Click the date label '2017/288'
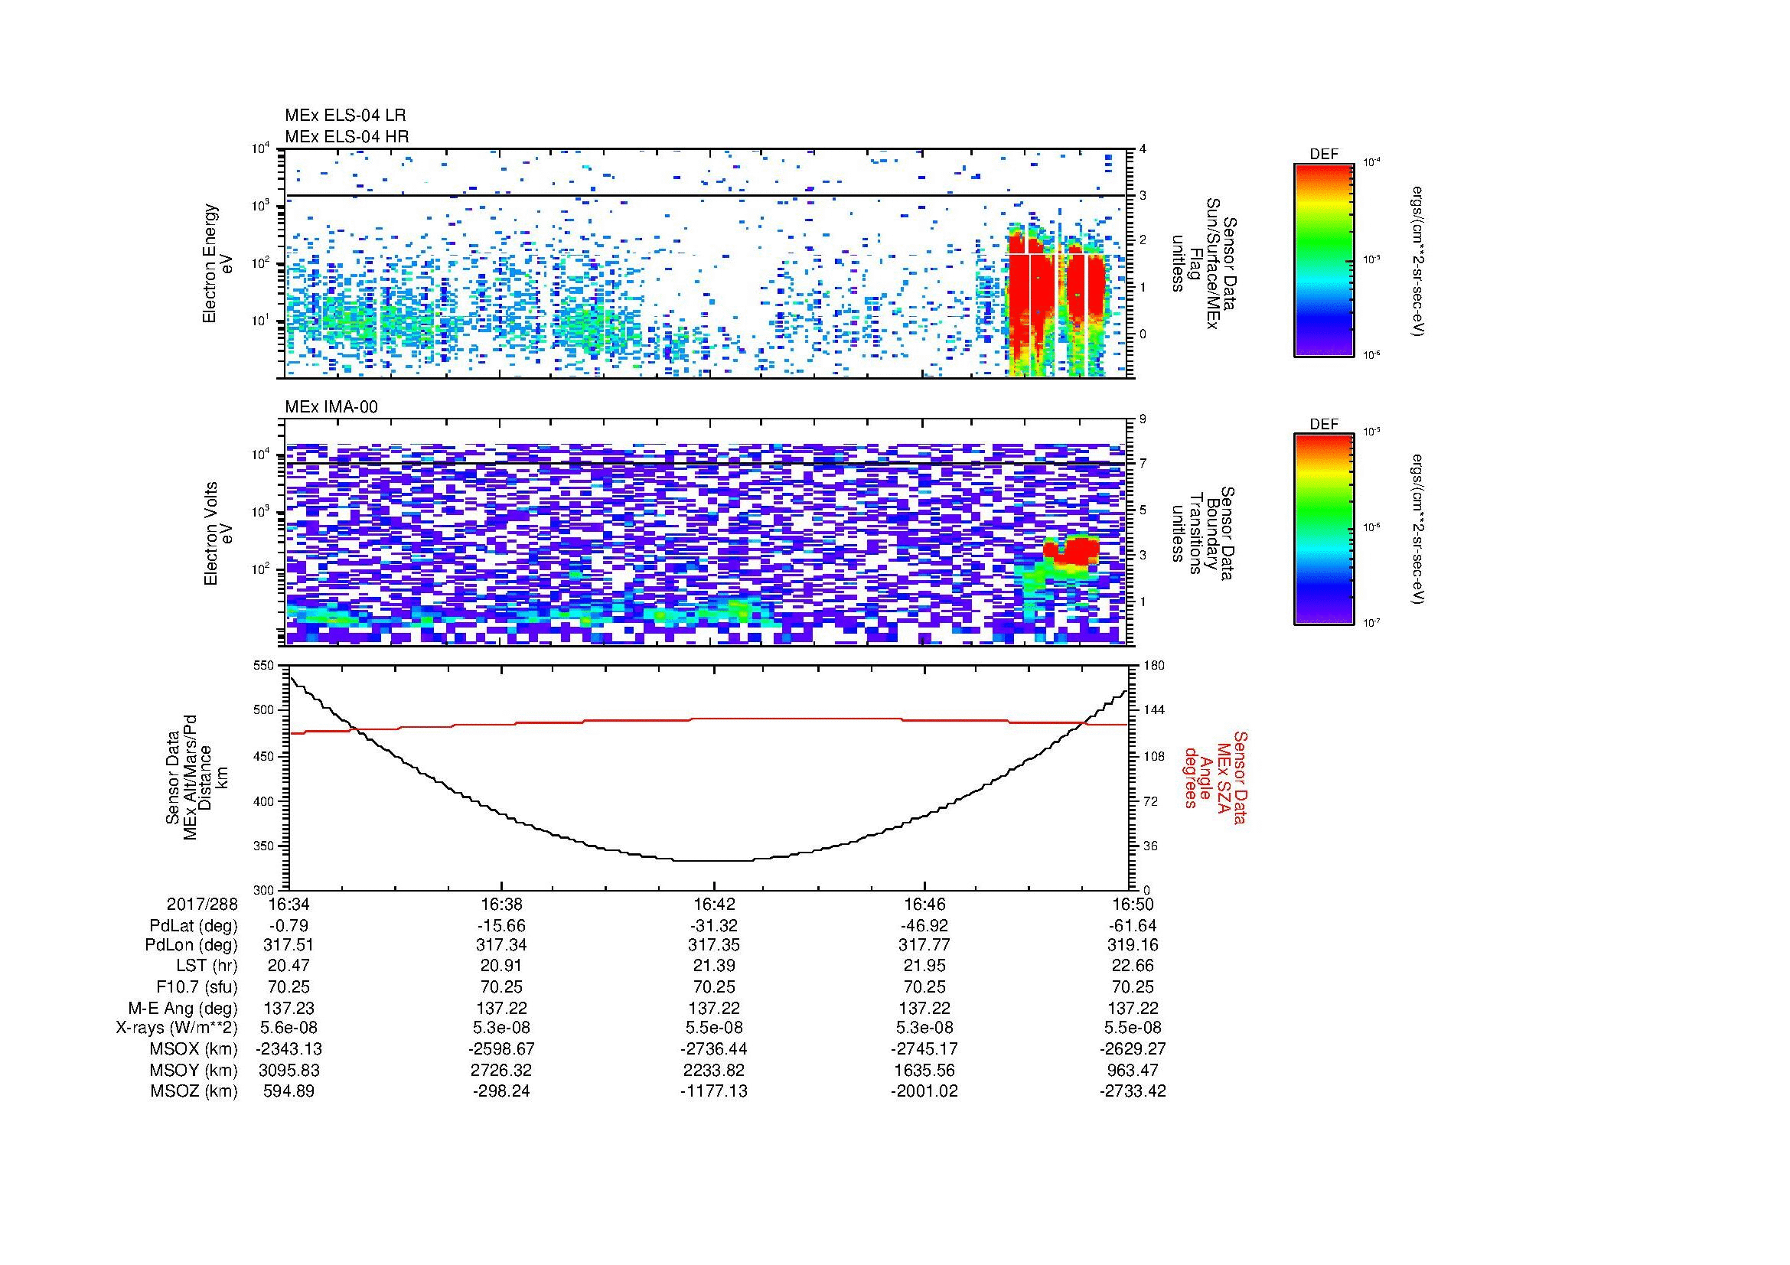 tap(202, 904)
